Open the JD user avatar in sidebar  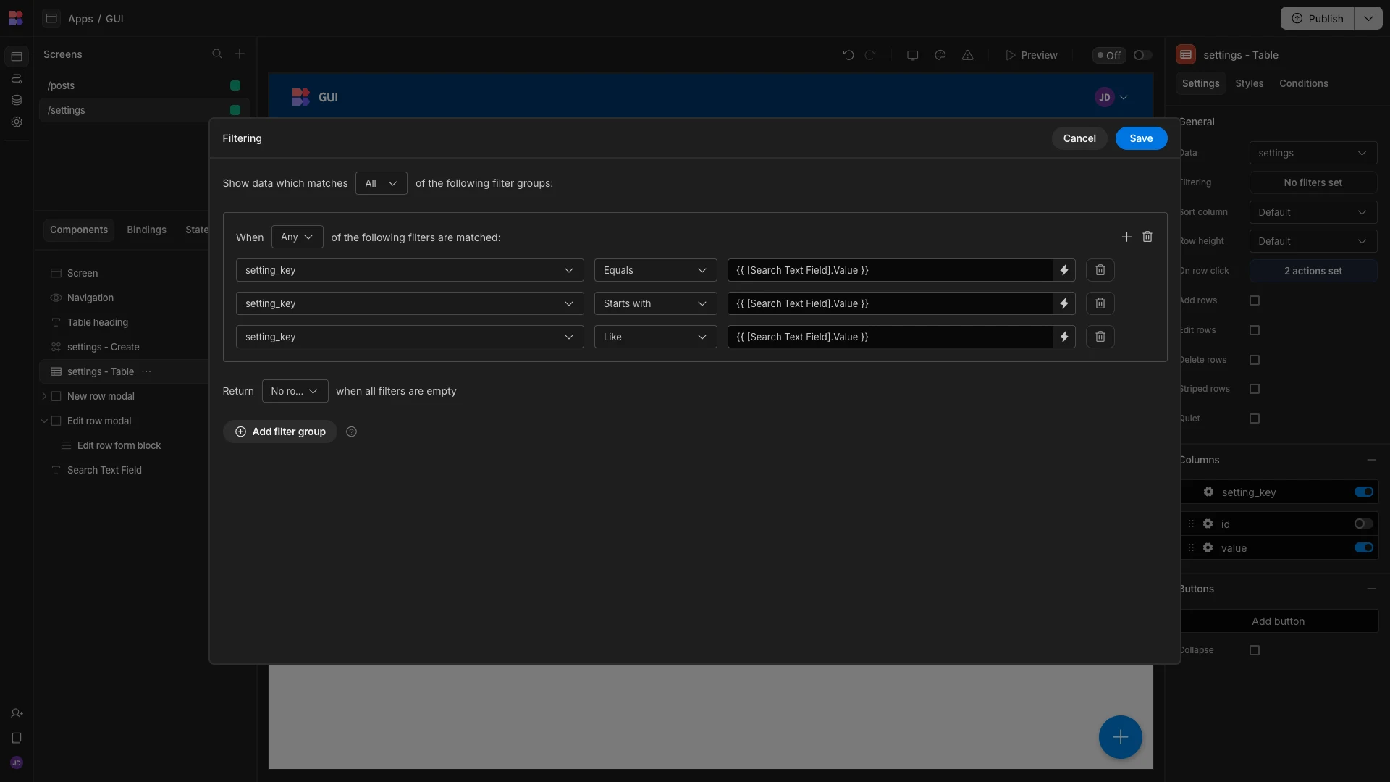[x=17, y=762]
